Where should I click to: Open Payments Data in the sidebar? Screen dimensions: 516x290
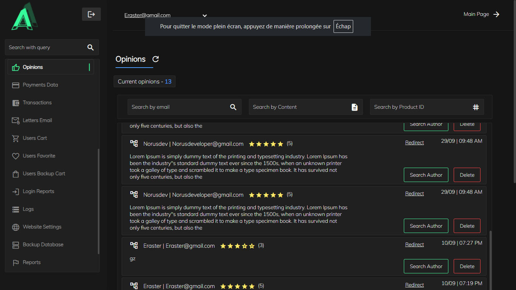click(x=40, y=85)
